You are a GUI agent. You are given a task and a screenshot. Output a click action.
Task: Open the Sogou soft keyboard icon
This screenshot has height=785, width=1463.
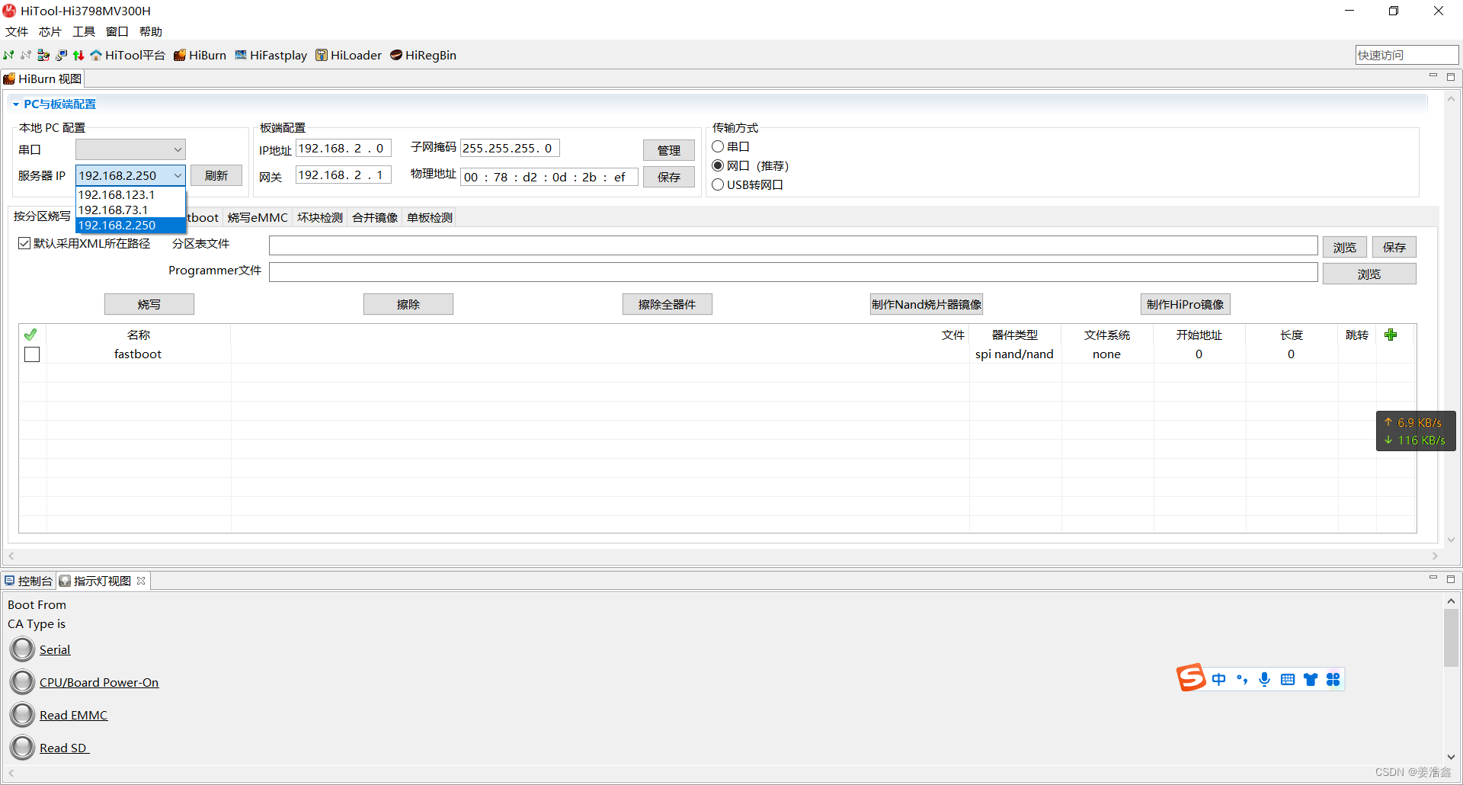(1288, 679)
